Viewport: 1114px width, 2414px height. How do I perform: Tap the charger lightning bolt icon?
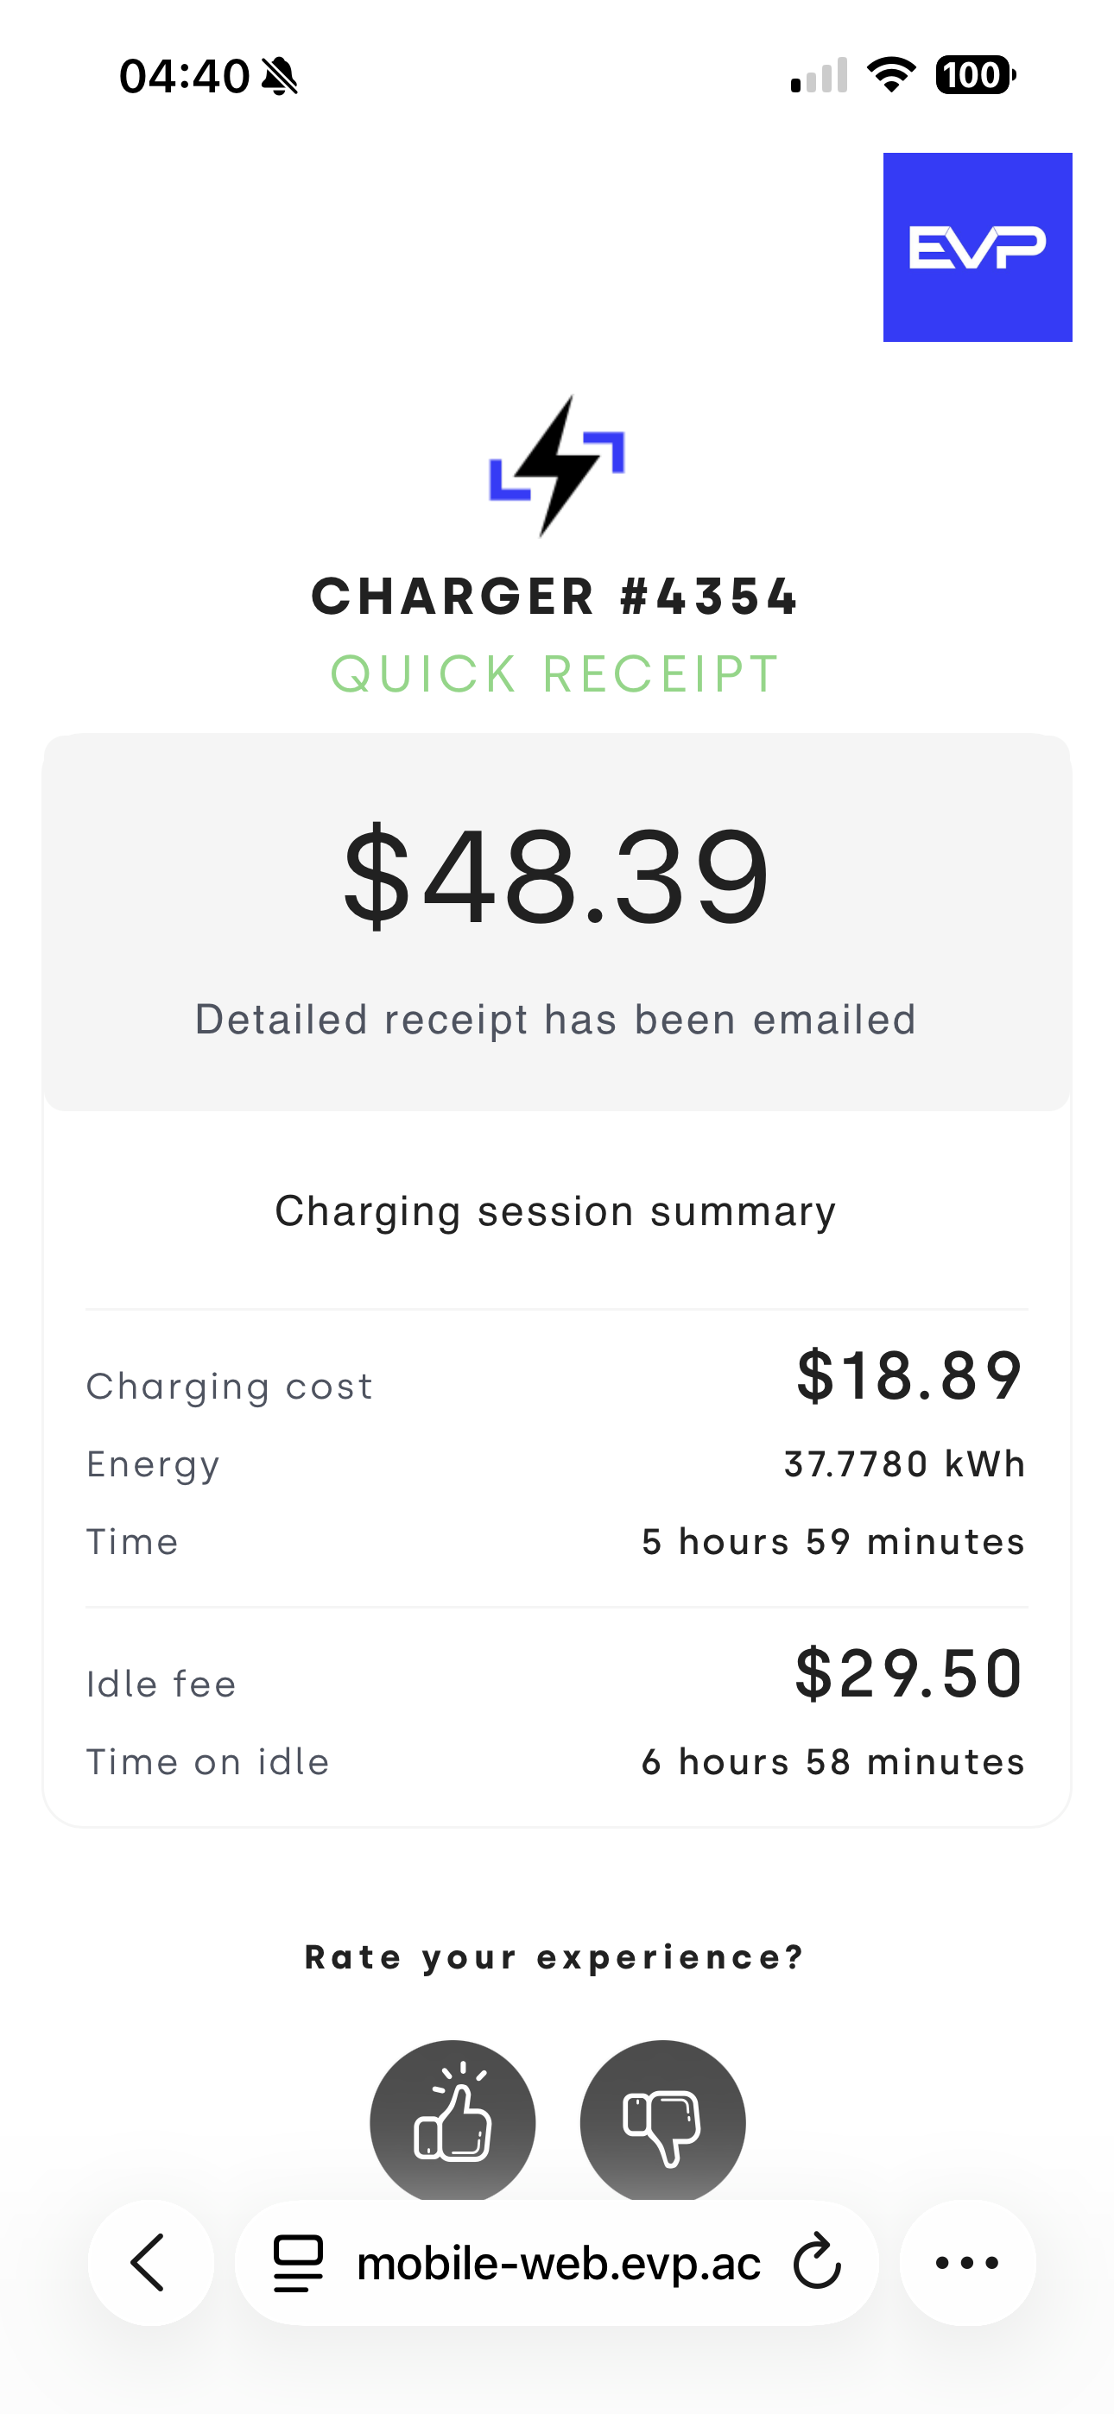click(557, 465)
